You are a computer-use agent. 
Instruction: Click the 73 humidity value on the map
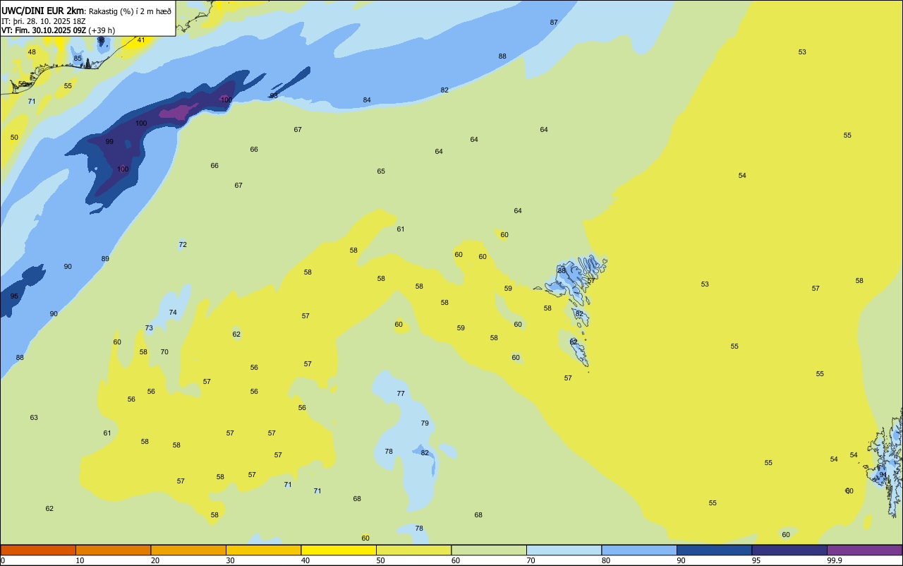pos(149,328)
